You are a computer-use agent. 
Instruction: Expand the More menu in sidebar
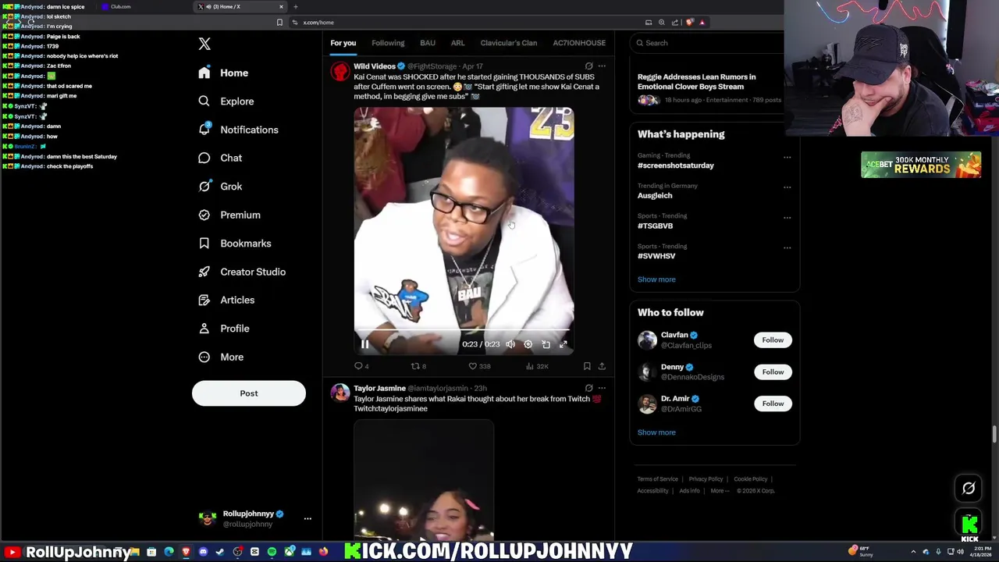click(x=221, y=357)
